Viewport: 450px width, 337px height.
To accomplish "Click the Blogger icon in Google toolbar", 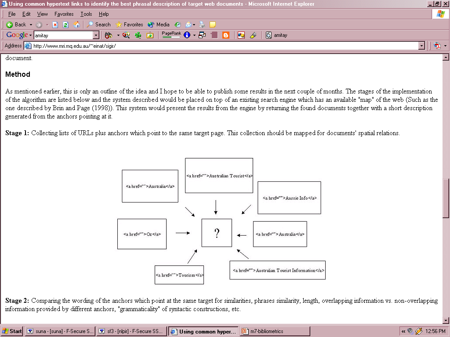I will 226,35.
